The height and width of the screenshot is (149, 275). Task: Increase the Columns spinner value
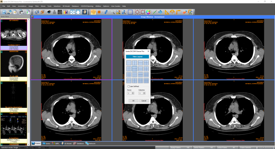click(144, 92)
